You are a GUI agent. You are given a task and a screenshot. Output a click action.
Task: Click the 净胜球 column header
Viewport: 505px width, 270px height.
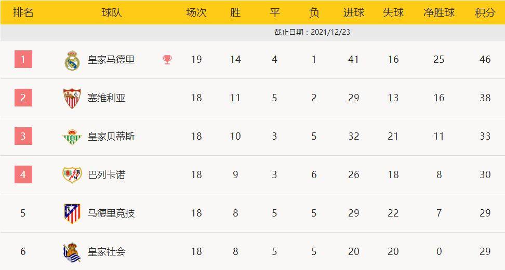(x=439, y=13)
